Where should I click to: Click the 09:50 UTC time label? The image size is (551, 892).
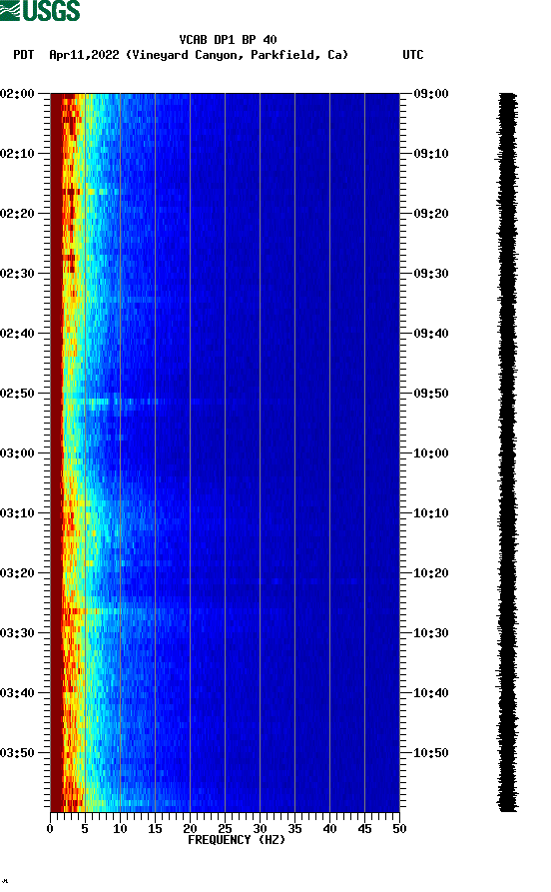(x=431, y=394)
